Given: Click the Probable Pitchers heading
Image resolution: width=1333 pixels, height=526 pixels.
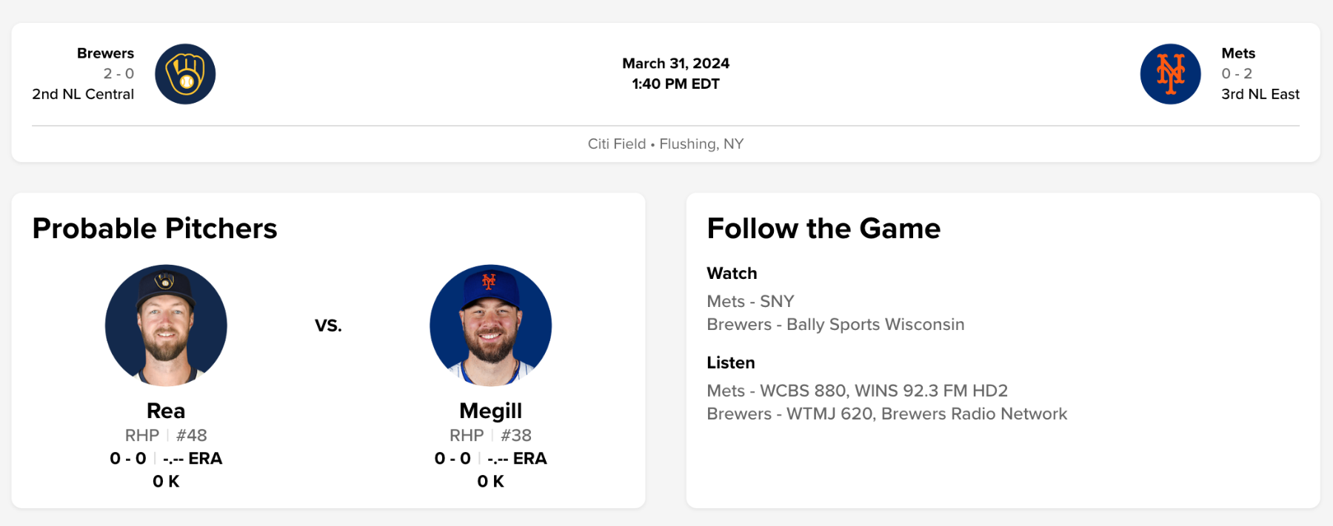Looking at the screenshot, I should (155, 229).
